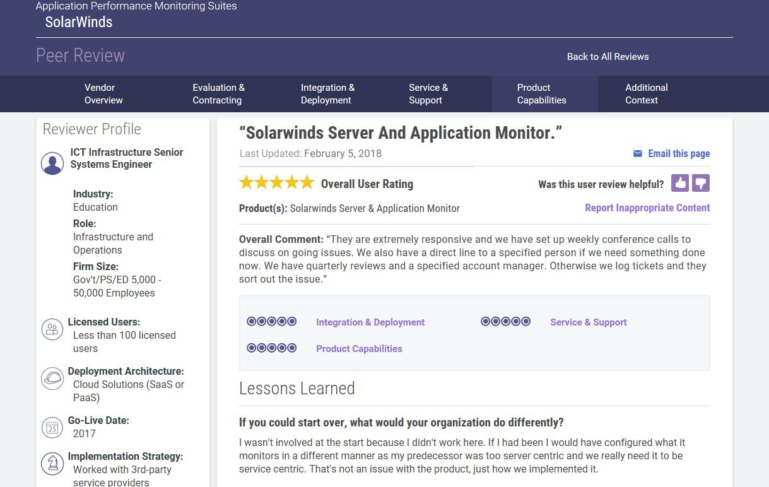Image resolution: width=769 pixels, height=487 pixels.
Task: Click the Peer Review heading
Action: coord(80,56)
